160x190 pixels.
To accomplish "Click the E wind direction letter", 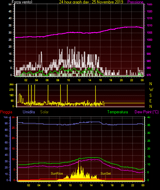I will 150,101.
